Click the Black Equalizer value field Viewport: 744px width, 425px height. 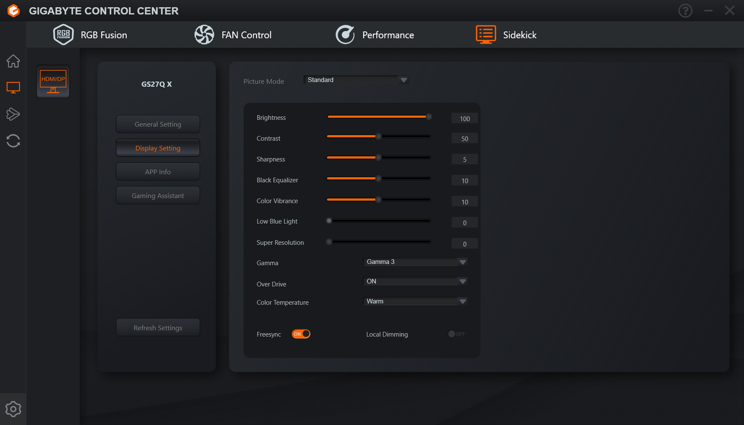tap(465, 181)
